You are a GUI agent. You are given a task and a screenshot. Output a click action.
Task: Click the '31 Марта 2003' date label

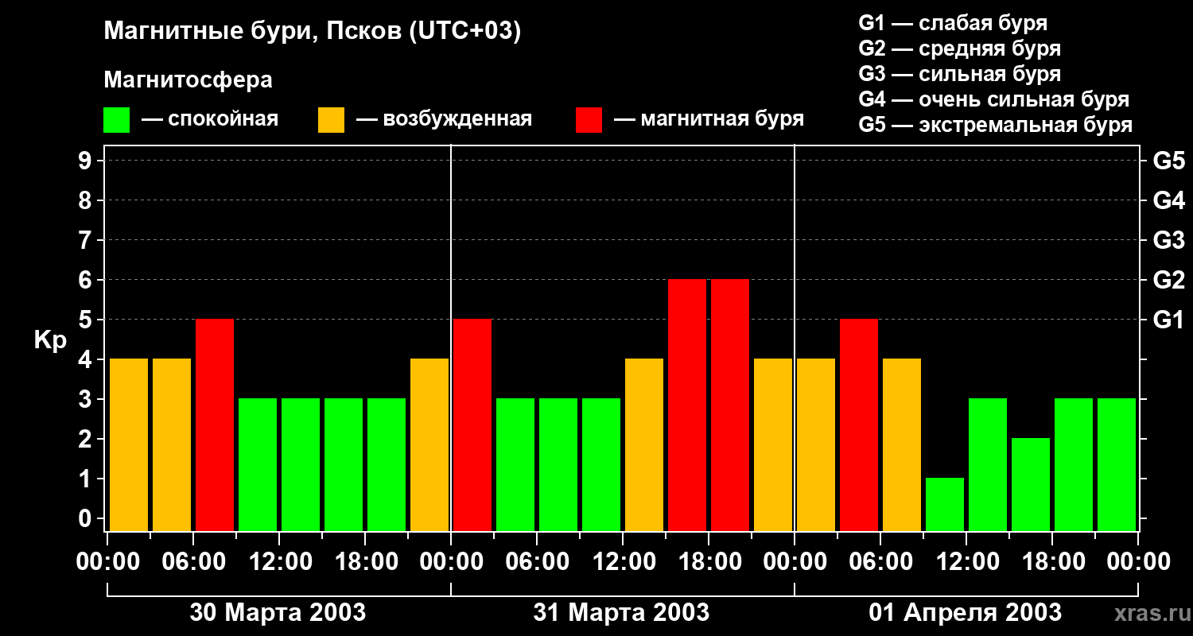(621, 613)
